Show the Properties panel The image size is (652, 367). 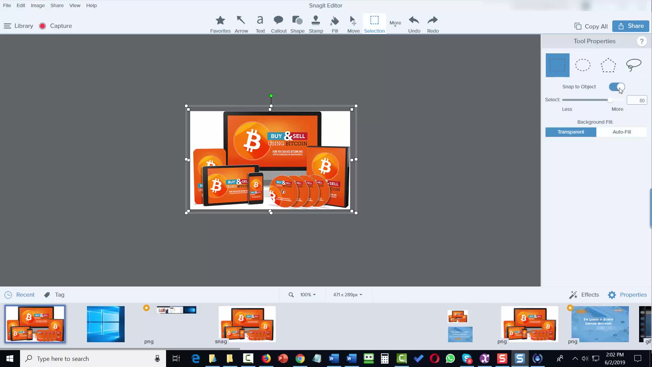click(627, 295)
